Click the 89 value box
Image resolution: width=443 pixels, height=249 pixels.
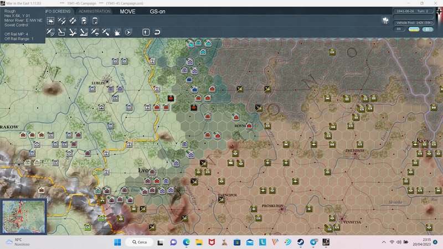coord(399,29)
